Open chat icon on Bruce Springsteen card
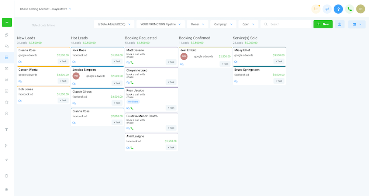Screen dimensions: 369x196 pos(236,81)
